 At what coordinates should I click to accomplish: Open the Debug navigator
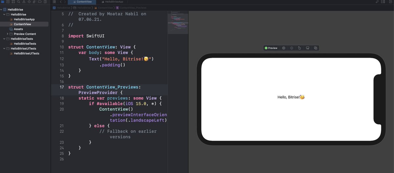34,2
